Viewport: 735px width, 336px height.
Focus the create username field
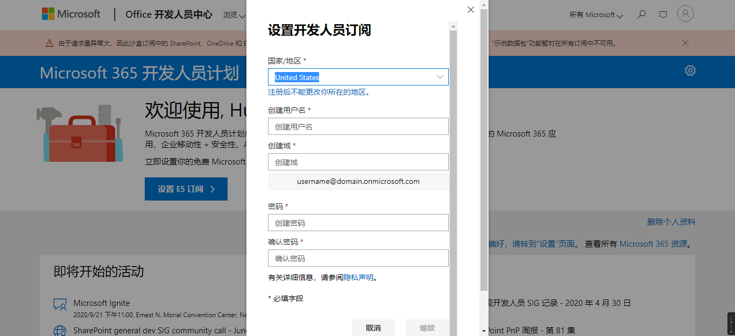pos(358,126)
